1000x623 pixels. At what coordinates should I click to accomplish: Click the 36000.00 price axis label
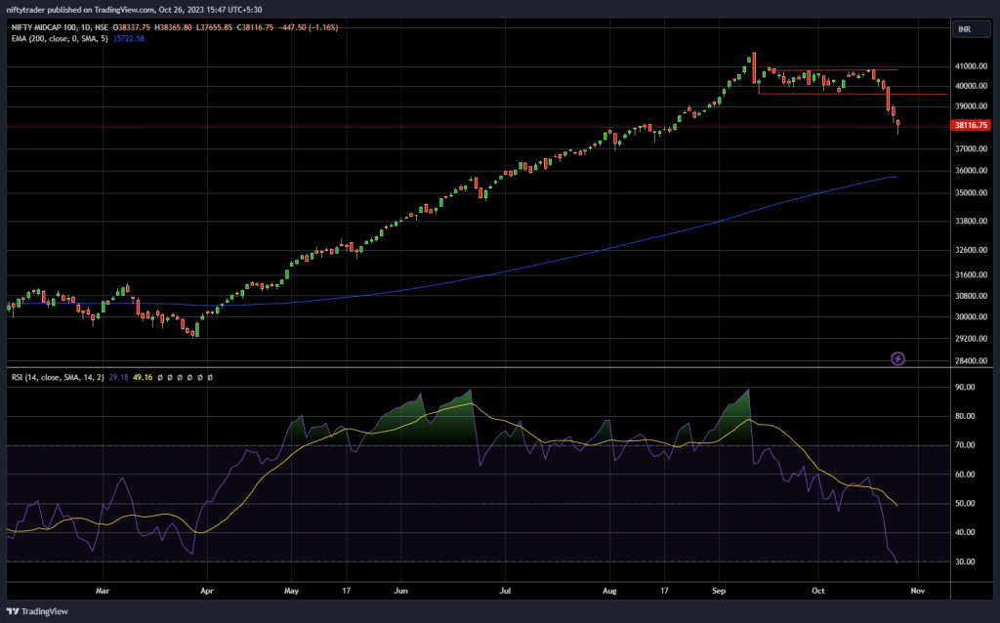972,171
